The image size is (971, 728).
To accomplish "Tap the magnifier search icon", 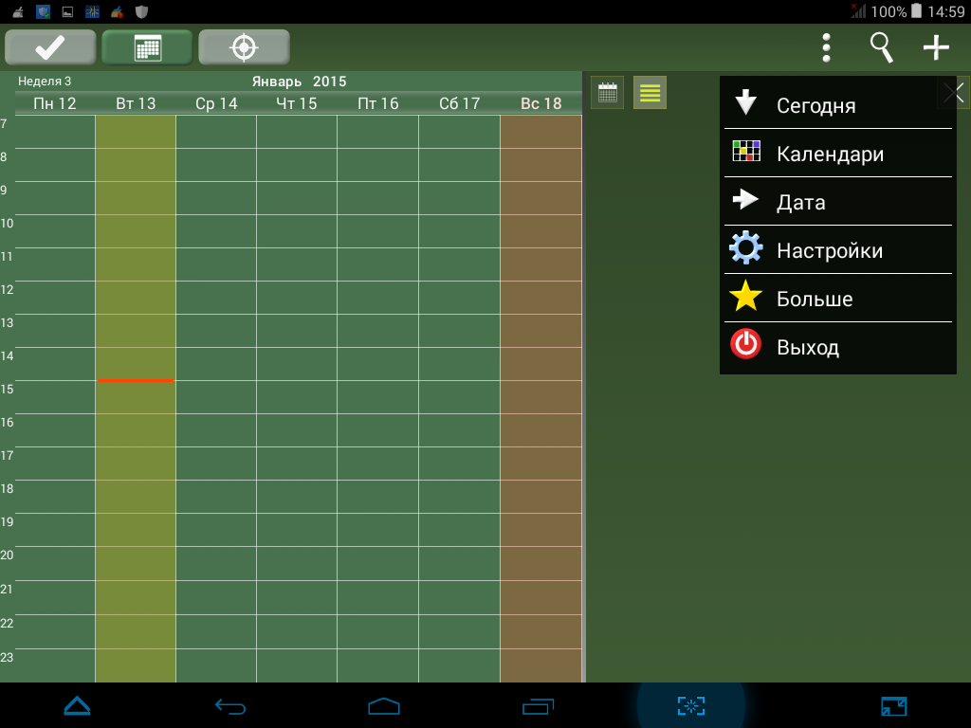I will point(881,47).
